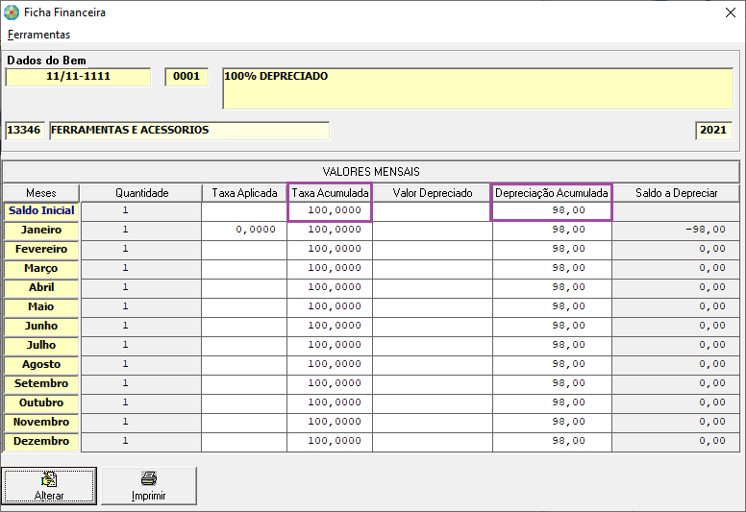This screenshot has width=746, height=512.
Task: Click Saldo Inicial Depreciação Acumulada cell 98,00
Action: pyautogui.click(x=551, y=210)
